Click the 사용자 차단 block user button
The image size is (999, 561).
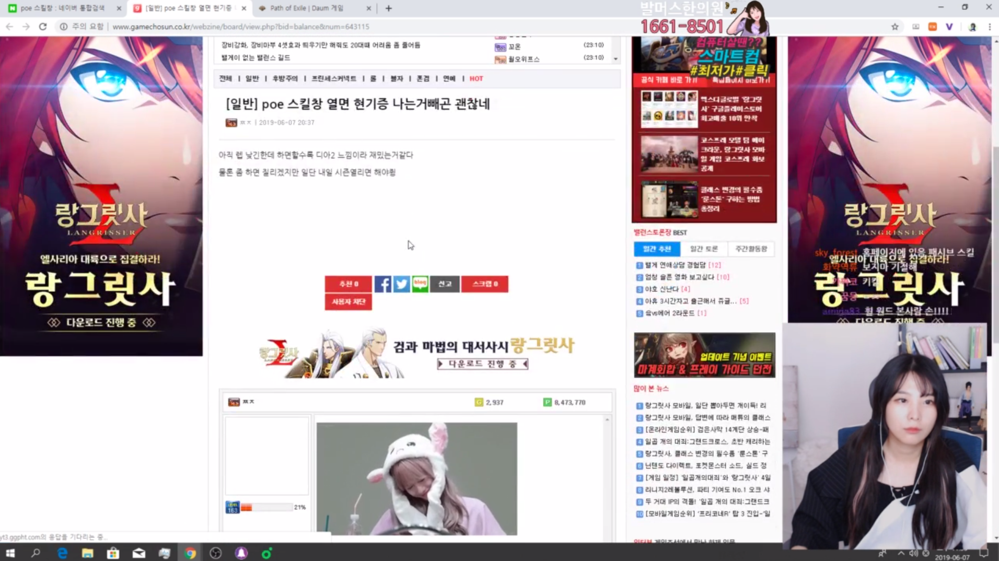(x=348, y=302)
